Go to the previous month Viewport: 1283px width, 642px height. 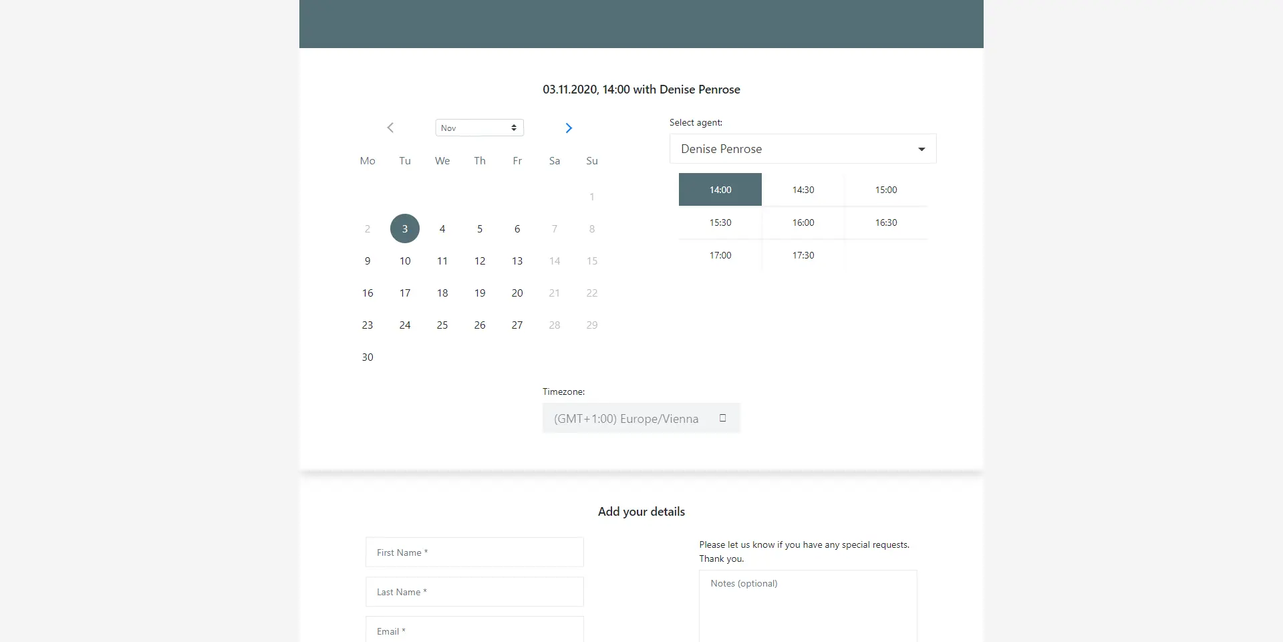click(390, 128)
